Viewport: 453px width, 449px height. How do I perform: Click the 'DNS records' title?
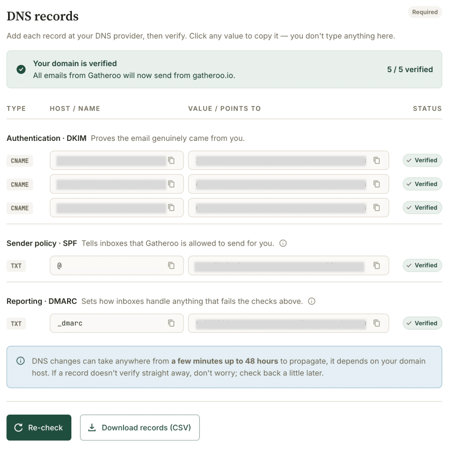pos(42,16)
